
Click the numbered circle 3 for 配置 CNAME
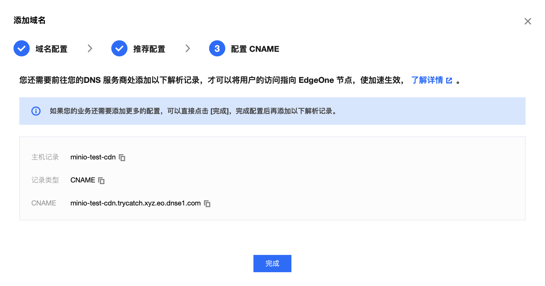(x=217, y=48)
